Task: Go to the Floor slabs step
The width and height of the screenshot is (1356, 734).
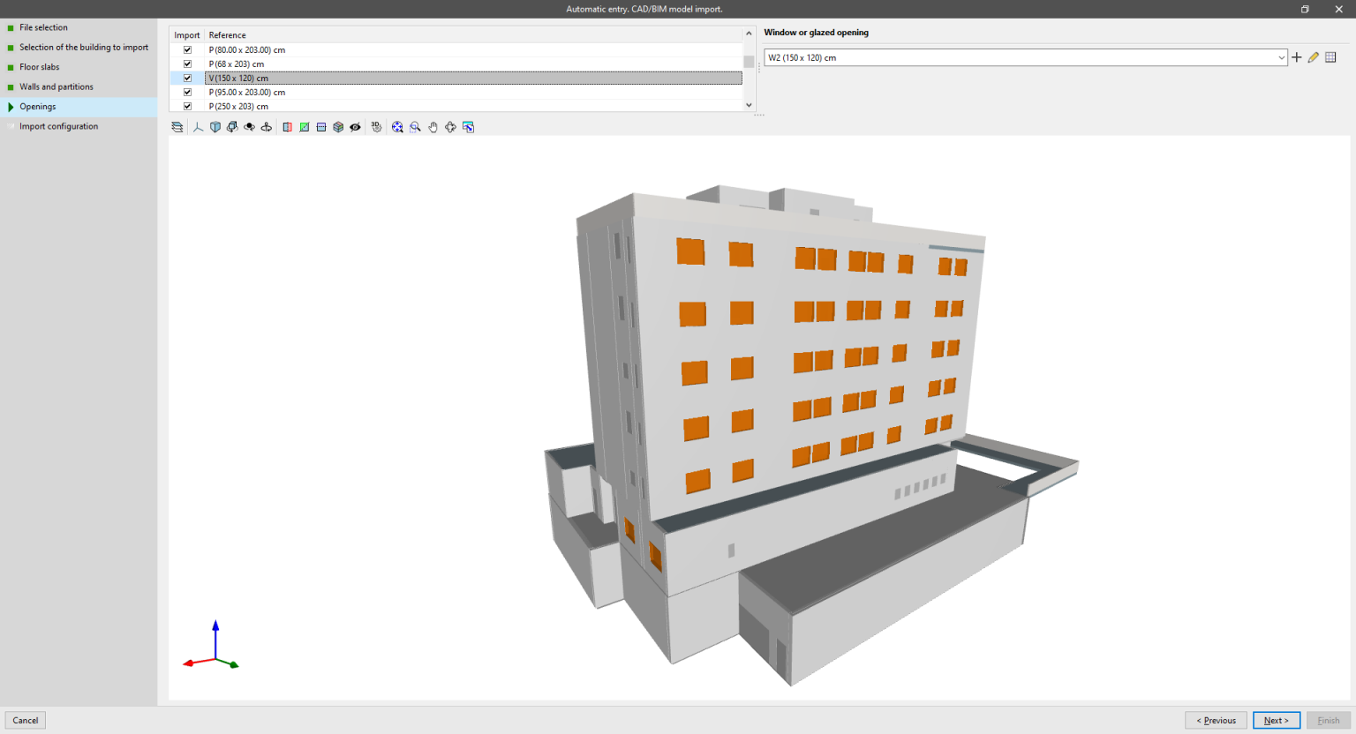Action: click(39, 66)
